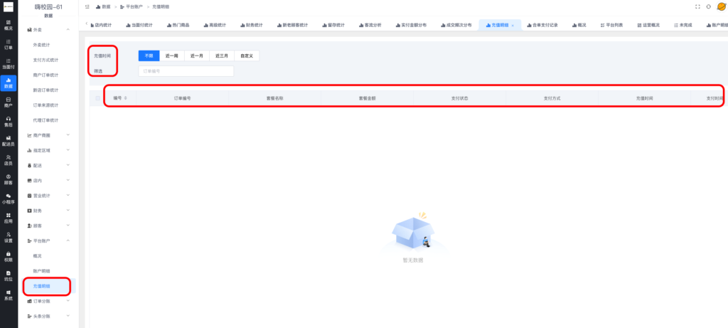Open 概况 in the dark left rail
728x328 pixels.
(x=9, y=25)
